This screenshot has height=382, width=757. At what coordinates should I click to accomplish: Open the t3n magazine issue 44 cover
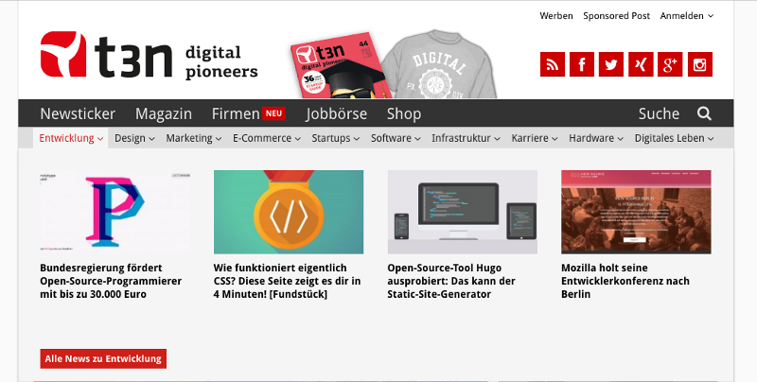[341, 67]
